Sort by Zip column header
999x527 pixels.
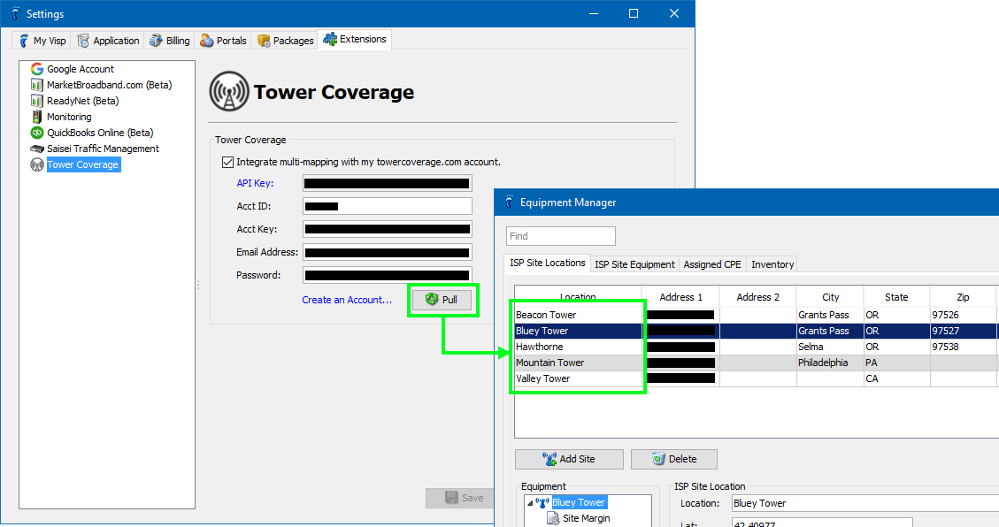pos(963,297)
